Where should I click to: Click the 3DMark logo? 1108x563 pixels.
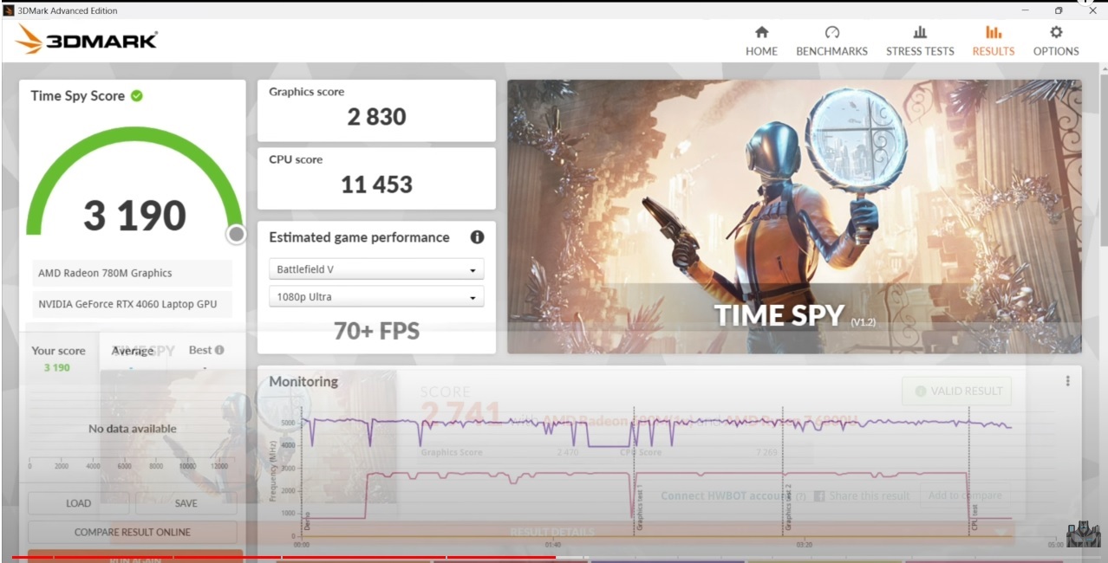(x=87, y=40)
